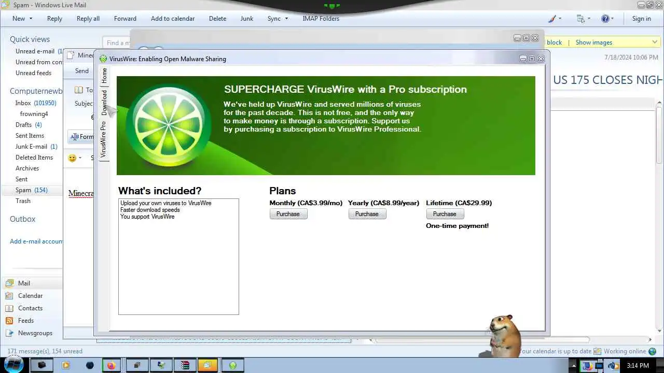
Task: Click the calendar status icon in status bar
Action: [598, 351]
